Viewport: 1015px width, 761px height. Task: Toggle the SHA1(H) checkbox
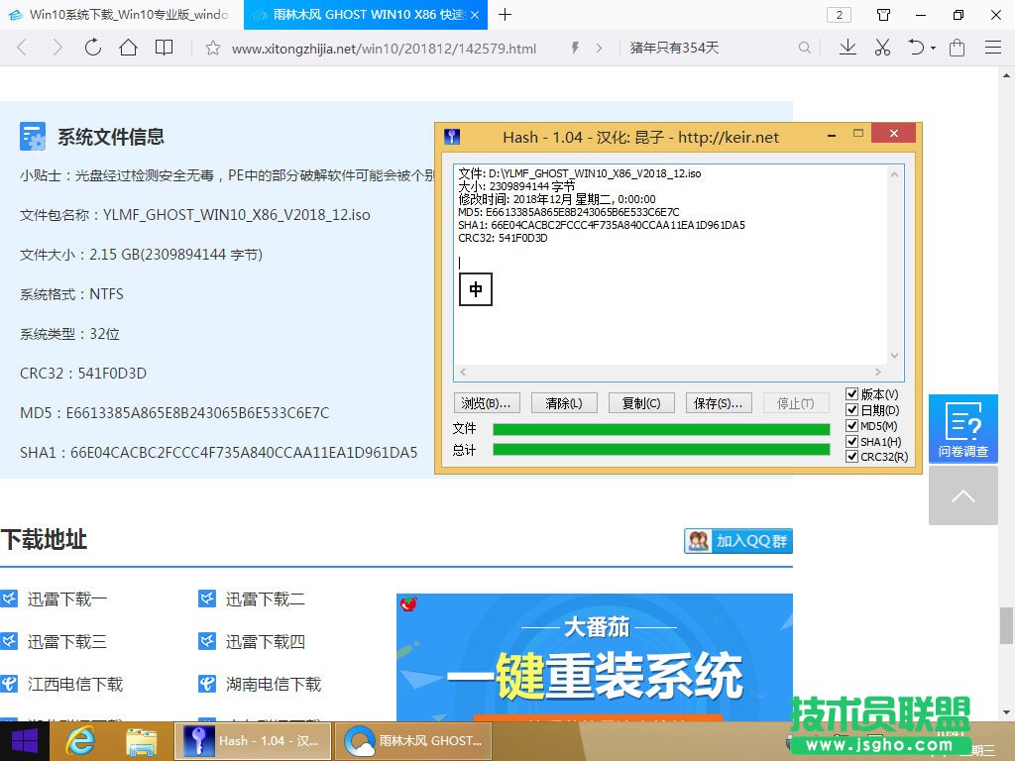tap(850, 439)
